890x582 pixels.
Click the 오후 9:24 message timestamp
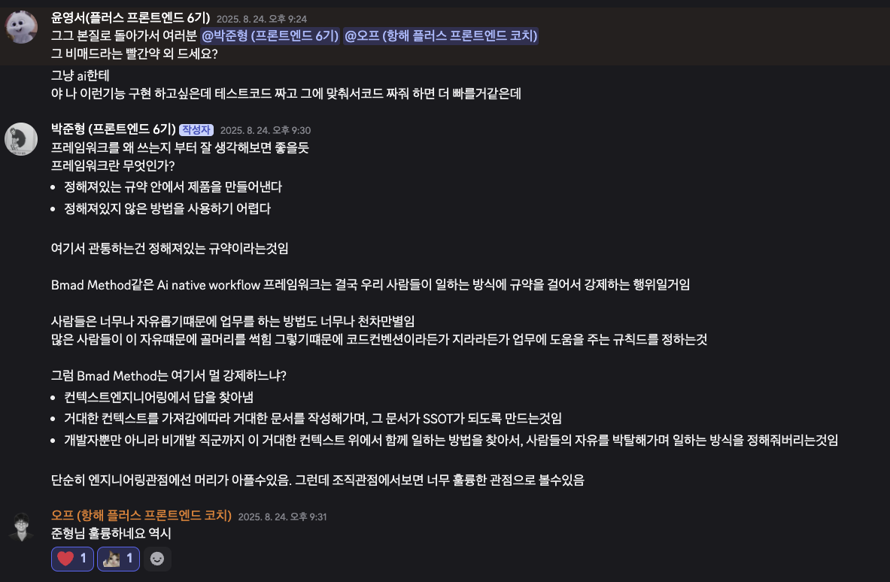point(261,19)
